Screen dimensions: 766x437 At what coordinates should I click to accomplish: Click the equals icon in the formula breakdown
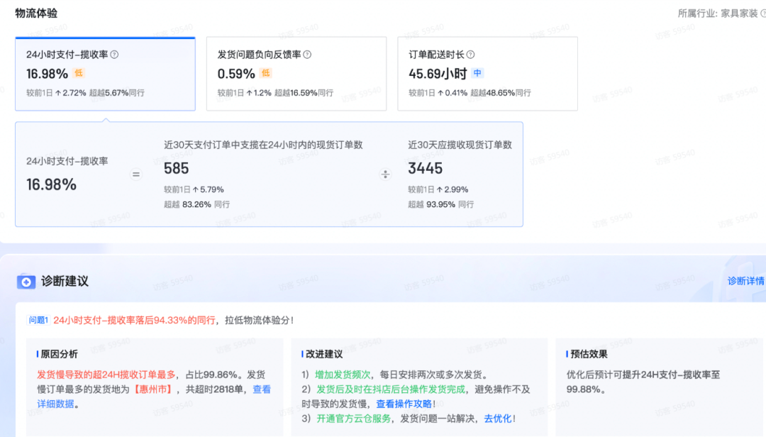tap(136, 174)
